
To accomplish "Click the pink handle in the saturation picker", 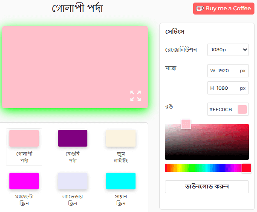I will [186, 124].
